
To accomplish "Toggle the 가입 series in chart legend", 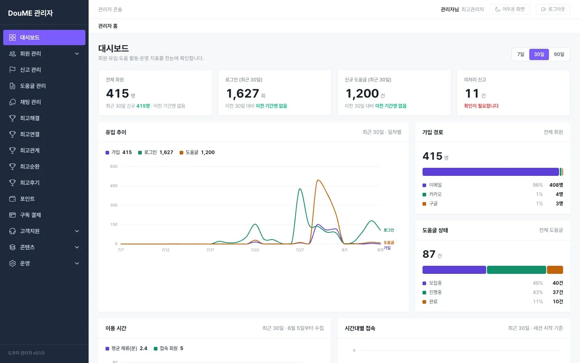I will (118, 152).
